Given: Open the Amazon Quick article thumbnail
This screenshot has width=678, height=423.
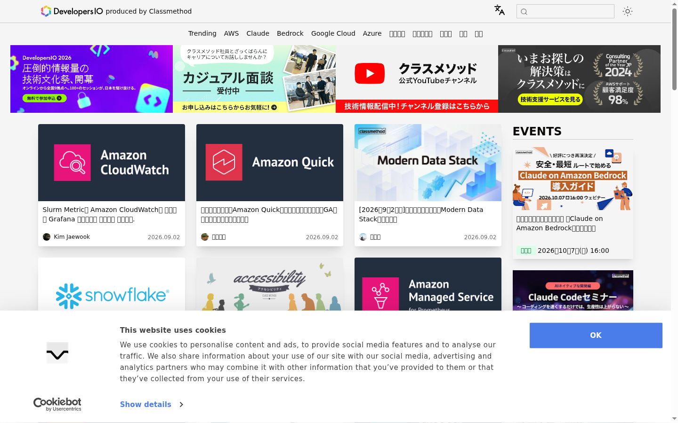Looking at the screenshot, I should (x=270, y=163).
